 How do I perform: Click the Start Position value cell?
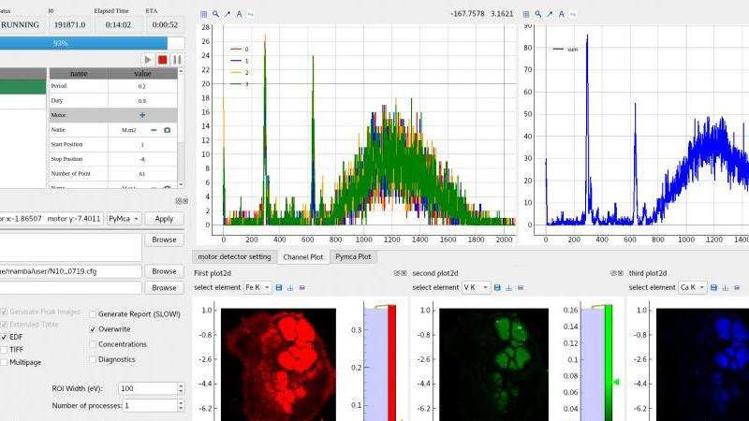(x=142, y=145)
